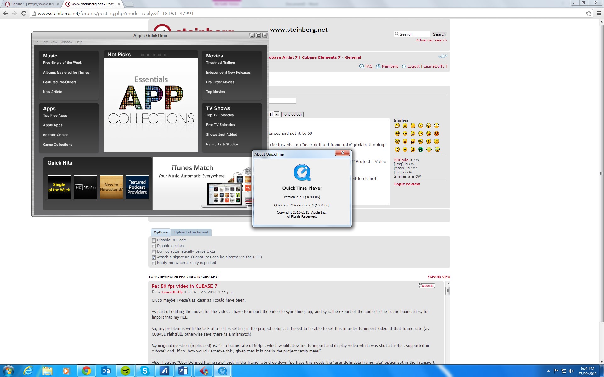
Task: Open Skype from the taskbar
Action: [145, 371]
